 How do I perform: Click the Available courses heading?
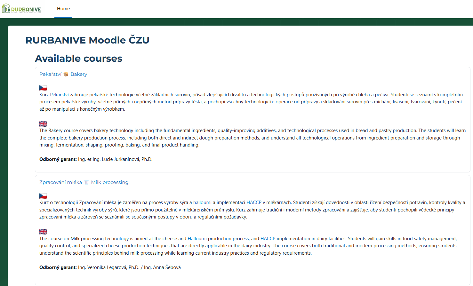(79, 59)
